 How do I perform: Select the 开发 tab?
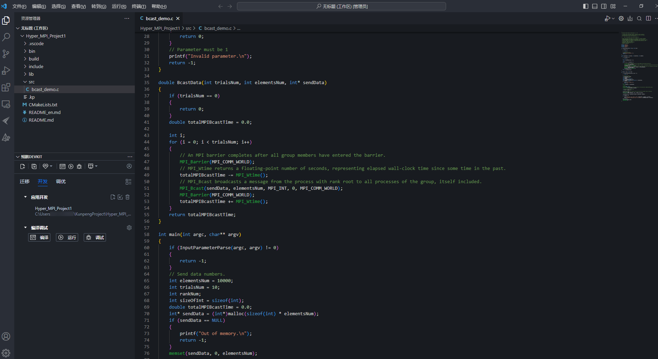click(43, 181)
